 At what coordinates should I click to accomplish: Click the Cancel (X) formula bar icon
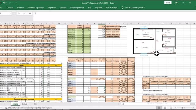(x=19, y=13)
